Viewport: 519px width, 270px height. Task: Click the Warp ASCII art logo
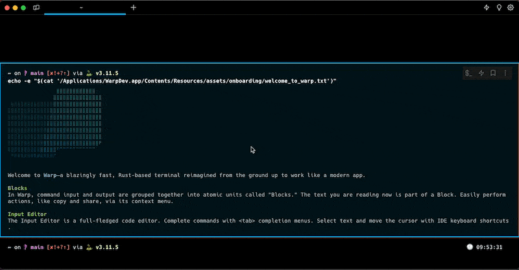click(55, 123)
